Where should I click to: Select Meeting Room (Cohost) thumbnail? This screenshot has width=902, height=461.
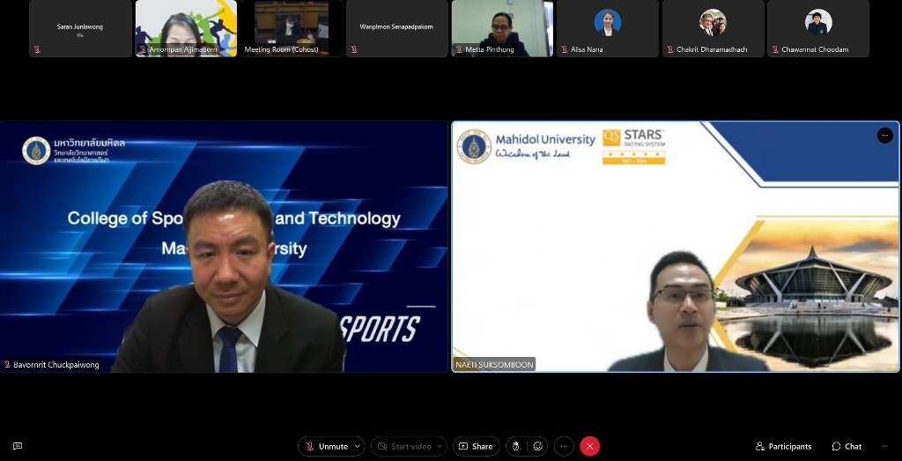point(292,28)
